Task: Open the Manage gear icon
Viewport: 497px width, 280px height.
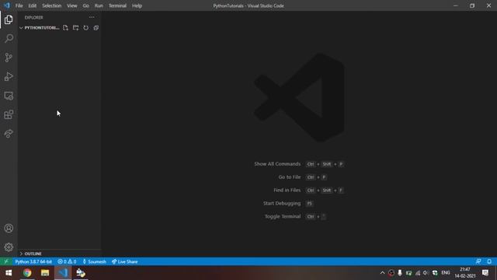Action: 9,247
